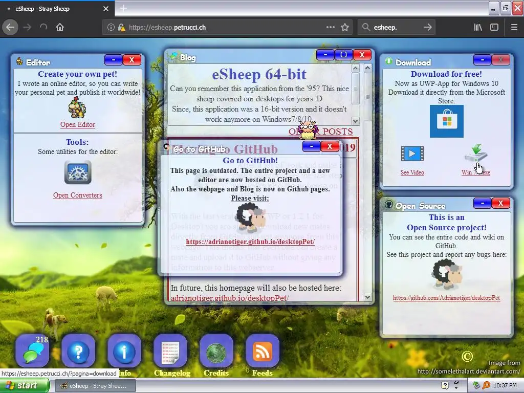Open the chat bubbles icon with 218

pos(32,351)
